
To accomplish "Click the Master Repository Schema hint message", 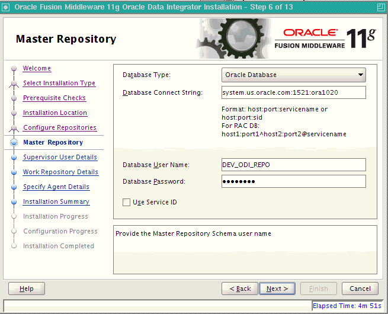I will tap(193, 234).
